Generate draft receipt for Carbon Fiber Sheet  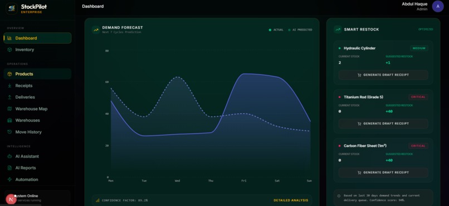pos(383,172)
